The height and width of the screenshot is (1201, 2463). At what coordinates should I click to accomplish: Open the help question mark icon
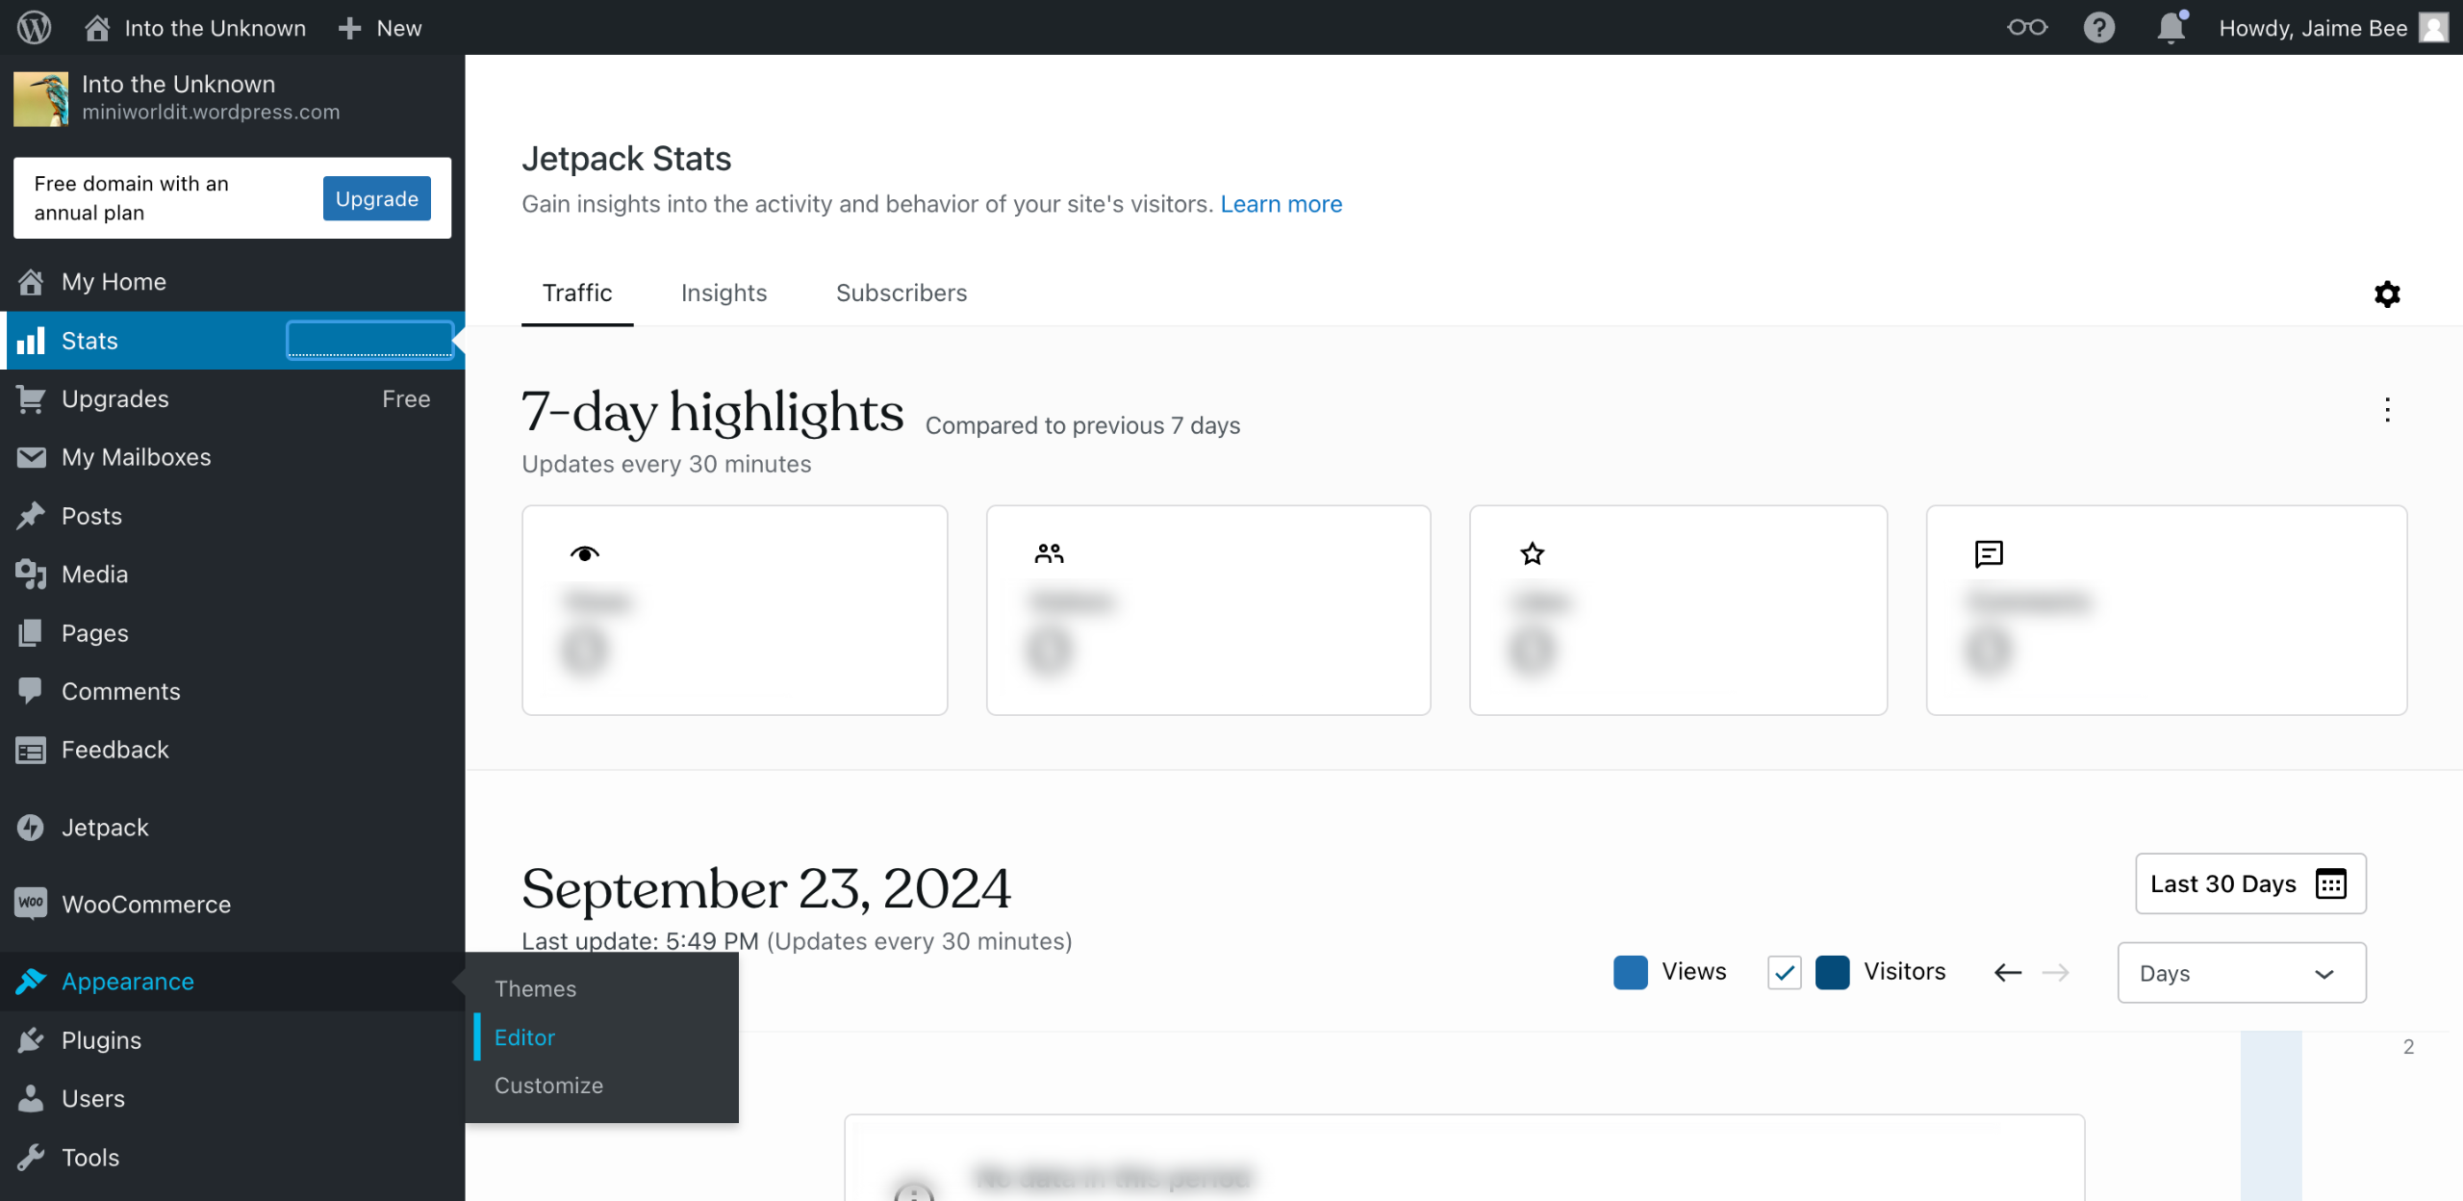(2098, 27)
